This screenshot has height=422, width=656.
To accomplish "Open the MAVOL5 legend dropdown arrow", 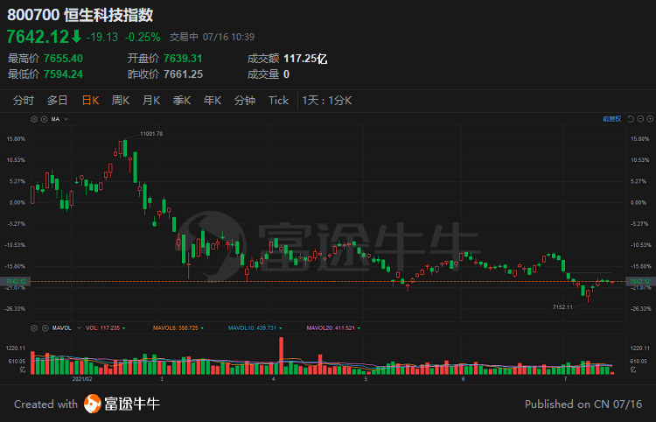I will point(203,328).
